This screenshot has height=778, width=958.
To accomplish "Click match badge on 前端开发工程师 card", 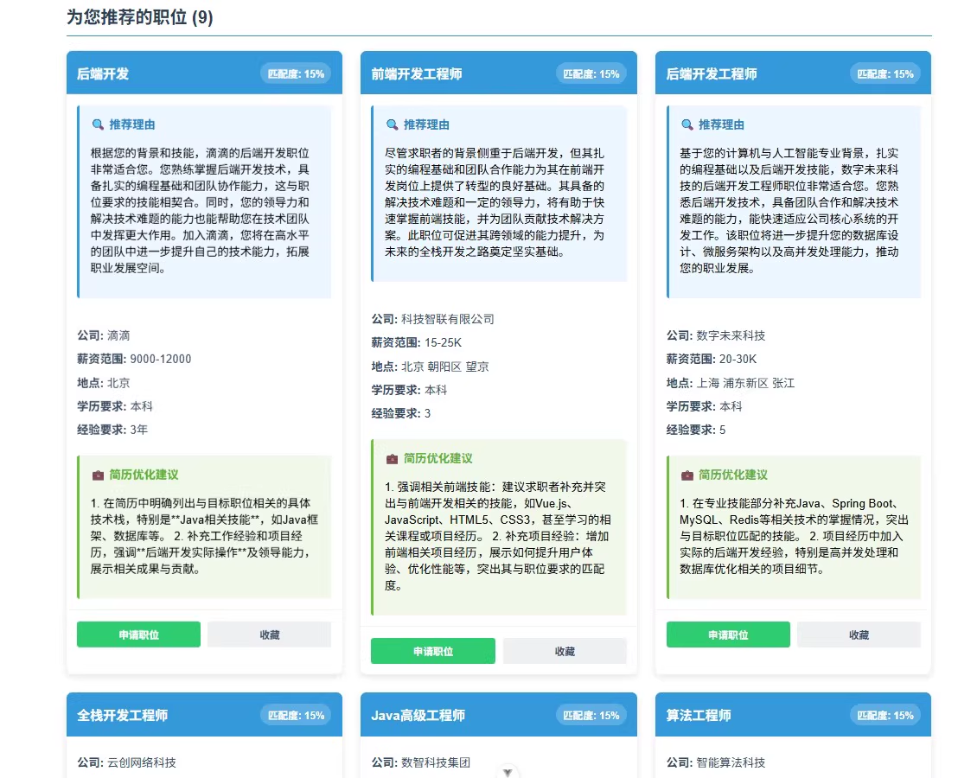I will [591, 73].
